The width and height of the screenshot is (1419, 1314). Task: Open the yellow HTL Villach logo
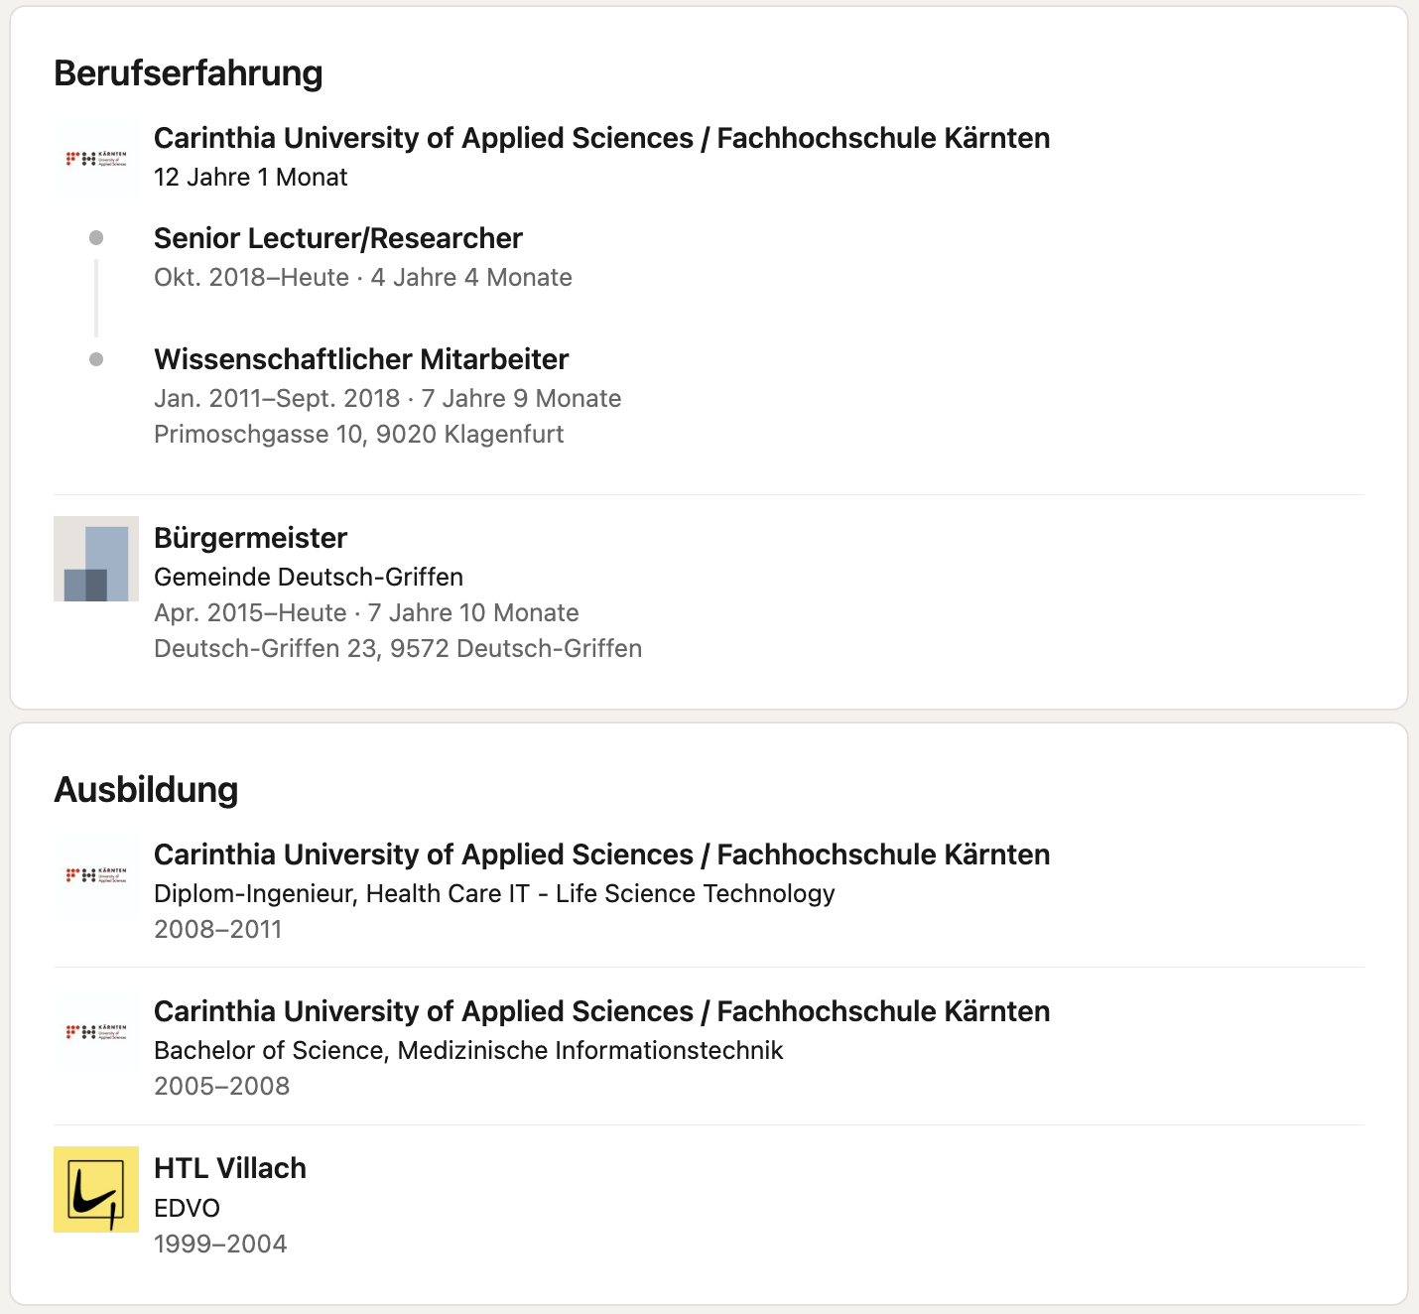tap(96, 1189)
